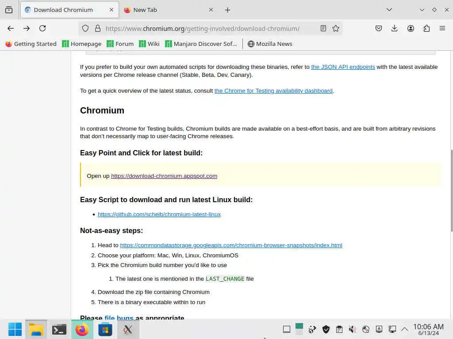Open the clock showing 10:06 AM
Image resolution: width=453 pixels, height=339 pixels.
(x=428, y=329)
